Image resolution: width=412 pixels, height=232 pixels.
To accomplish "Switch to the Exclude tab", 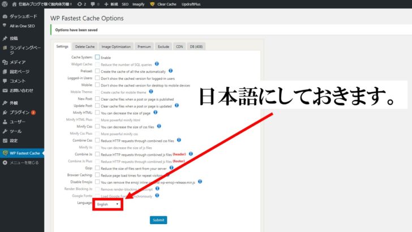I will click(164, 46).
